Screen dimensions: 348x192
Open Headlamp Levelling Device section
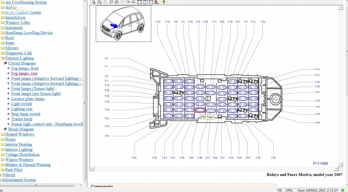29,33
